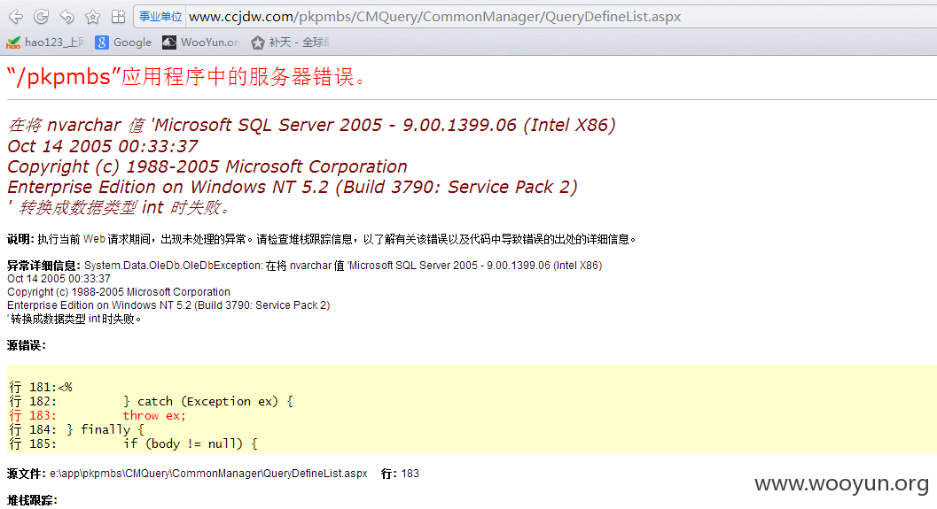Click the WooYun bookmark favicon
This screenshot has height=509, width=937.
pos(169,42)
